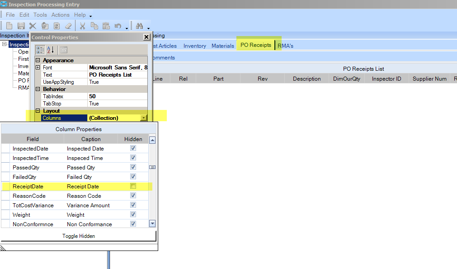Click the Text property value PO Receipts List
457x269 pixels.
click(117, 75)
